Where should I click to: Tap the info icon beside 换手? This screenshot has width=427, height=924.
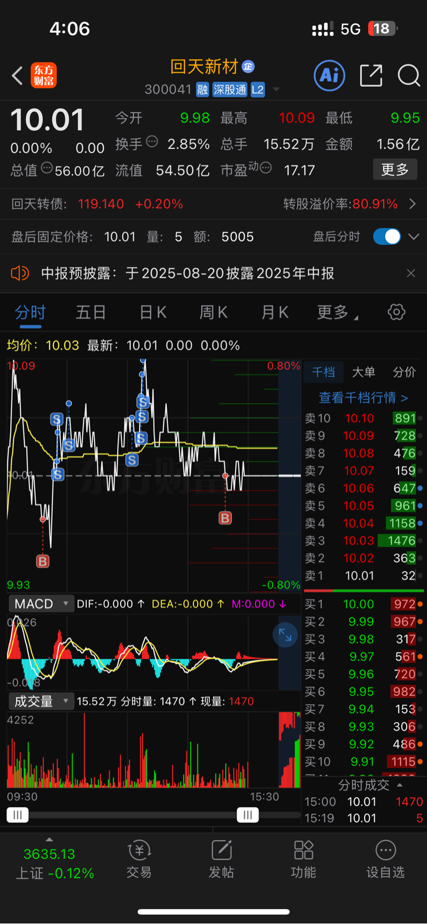(152, 142)
